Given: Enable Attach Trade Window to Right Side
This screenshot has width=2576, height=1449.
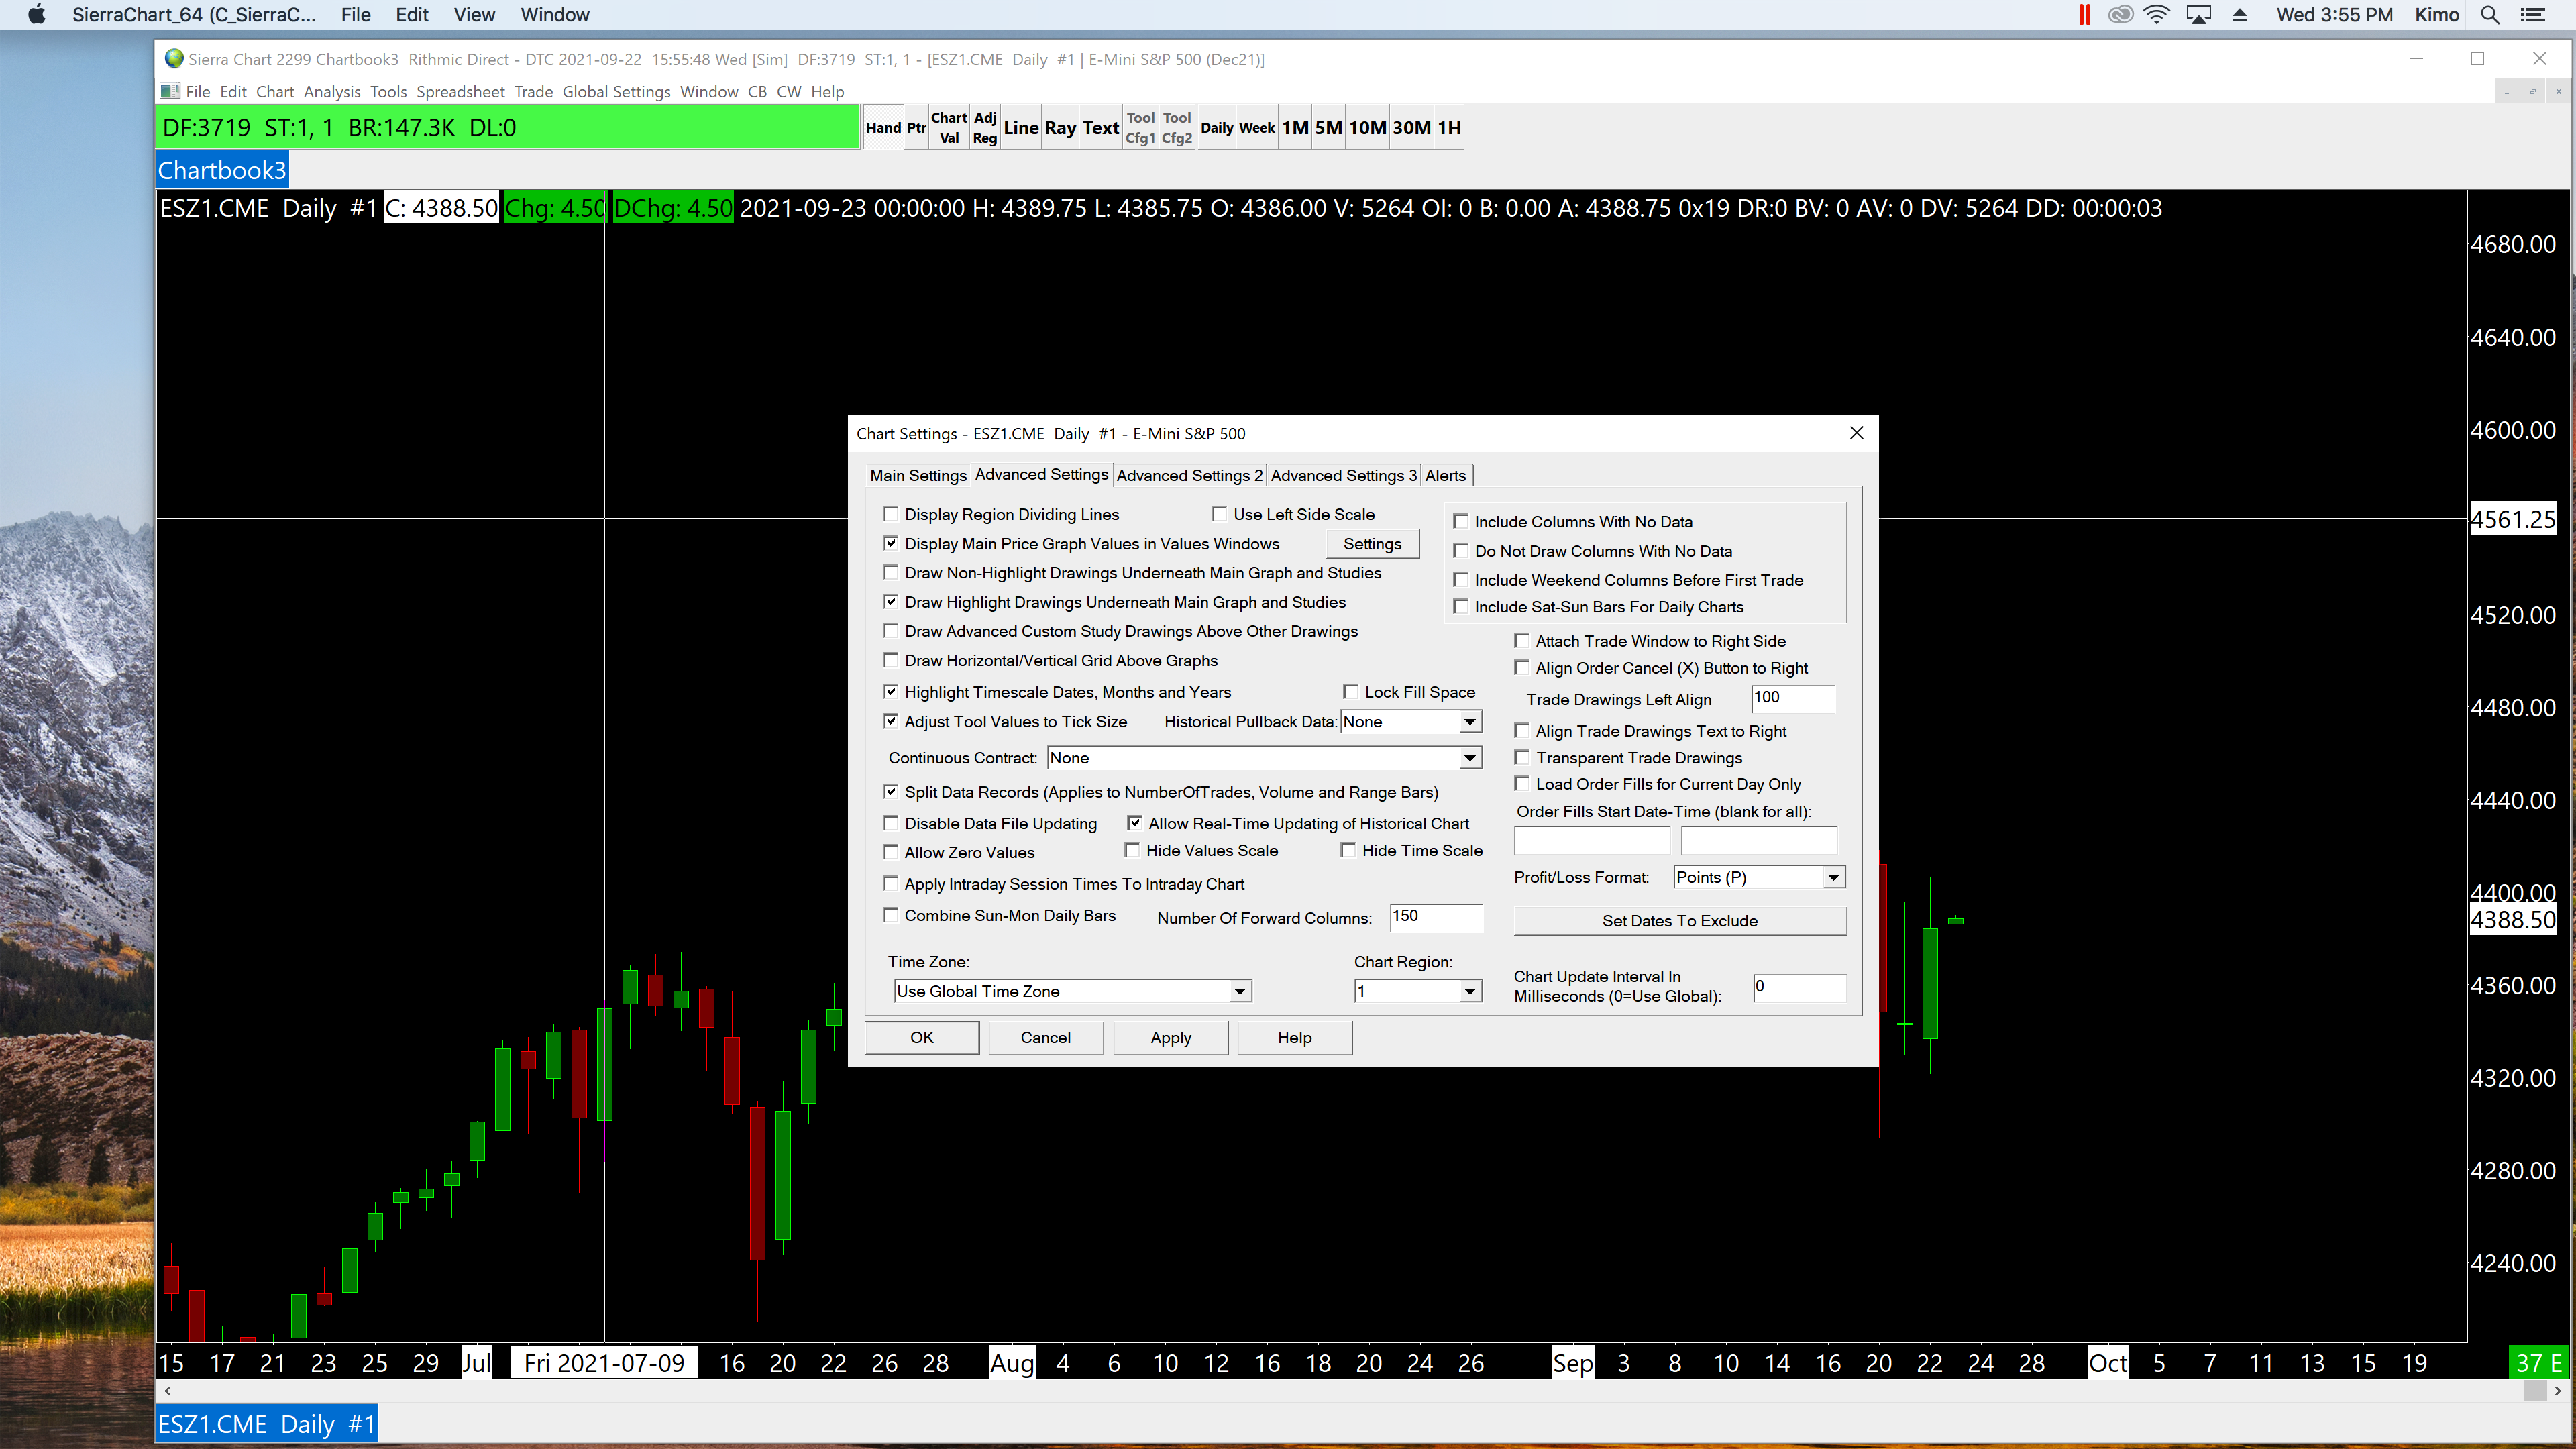Looking at the screenshot, I should click(x=1522, y=641).
